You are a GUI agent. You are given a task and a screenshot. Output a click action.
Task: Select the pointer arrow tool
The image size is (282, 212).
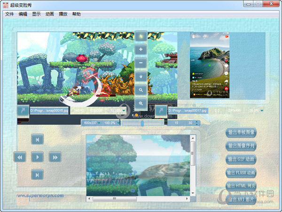pos(141,36)
